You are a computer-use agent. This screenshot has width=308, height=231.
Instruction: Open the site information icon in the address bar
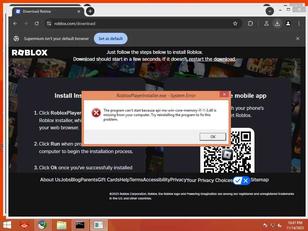pyautogui.click(x=49, y=23)
